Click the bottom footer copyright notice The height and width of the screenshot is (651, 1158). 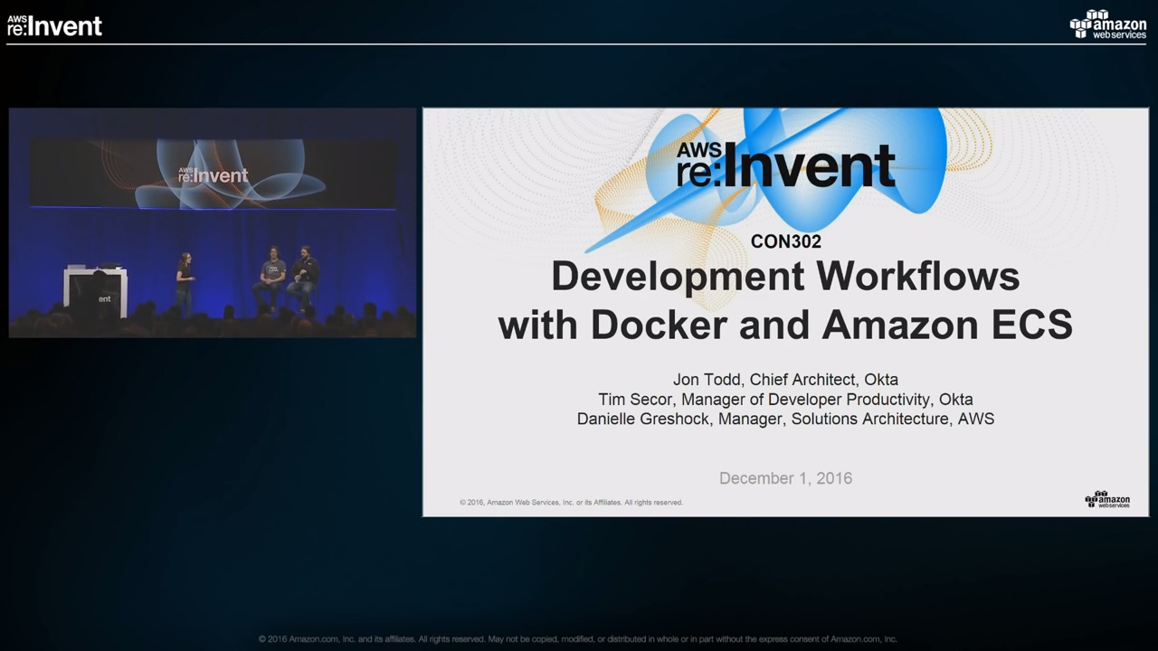tap(577, 639)
